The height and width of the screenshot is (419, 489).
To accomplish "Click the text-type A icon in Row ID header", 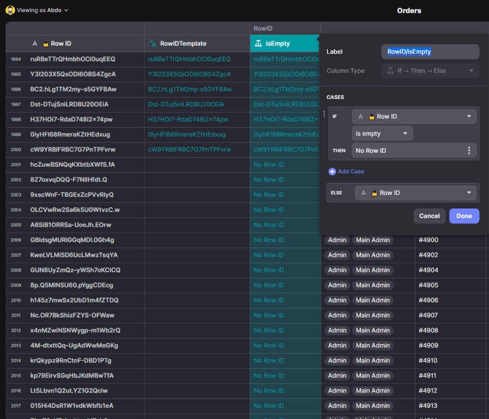I will (x=35, y=44).
